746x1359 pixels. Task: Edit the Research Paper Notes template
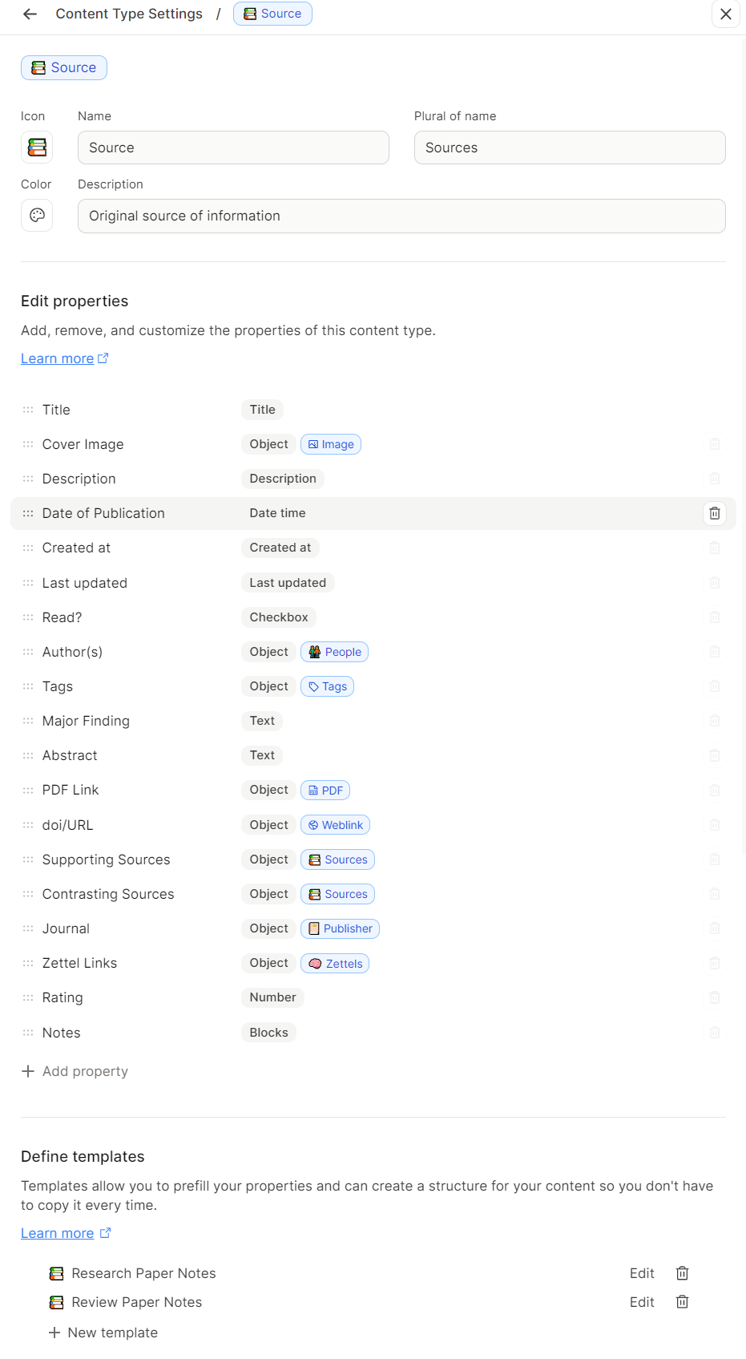coord(642,1273)
